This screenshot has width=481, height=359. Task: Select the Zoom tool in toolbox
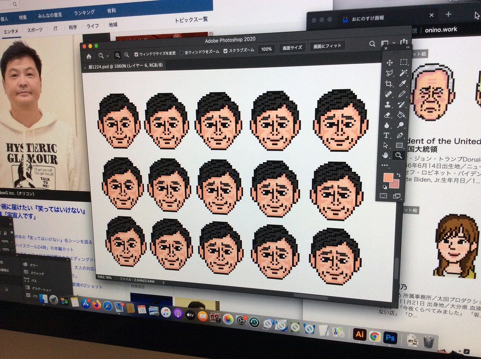[x=399, y=155]
